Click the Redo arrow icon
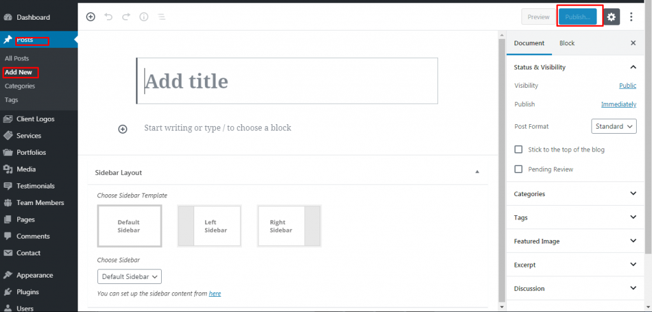The image size is (652, 312). (x=126, y=17)
